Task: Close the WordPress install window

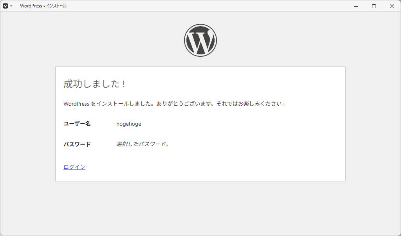Action: 392,6
